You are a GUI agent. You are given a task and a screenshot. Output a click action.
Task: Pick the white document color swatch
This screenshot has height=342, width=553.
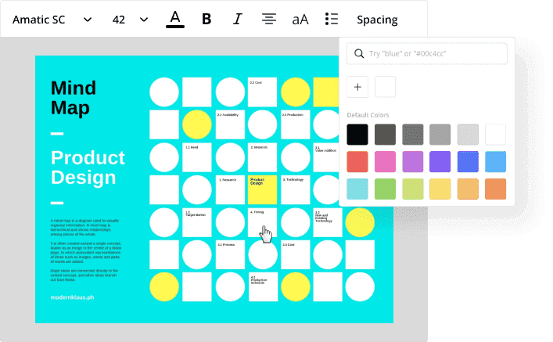click(386, 87)
